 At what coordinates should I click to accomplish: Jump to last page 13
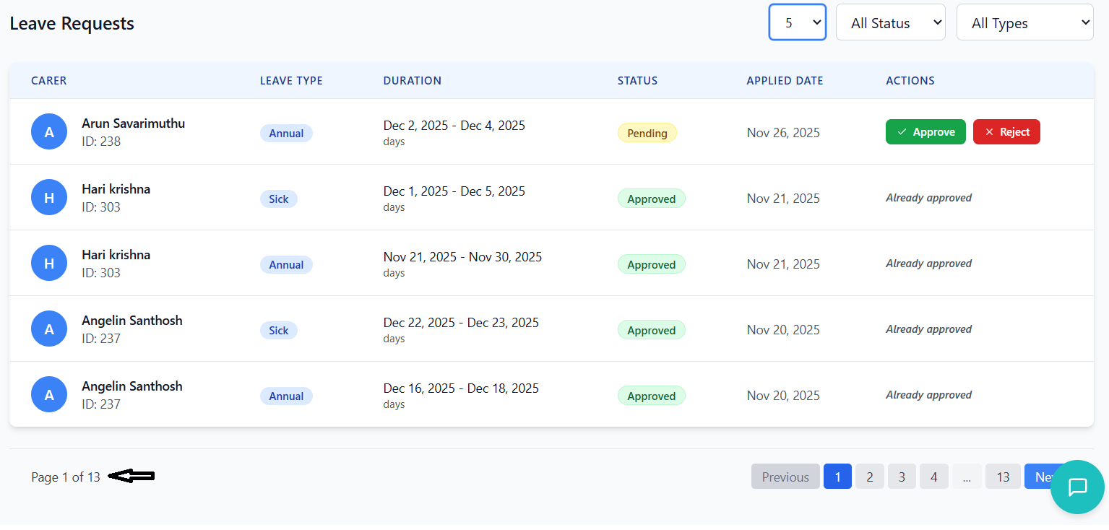point(1002,477)
